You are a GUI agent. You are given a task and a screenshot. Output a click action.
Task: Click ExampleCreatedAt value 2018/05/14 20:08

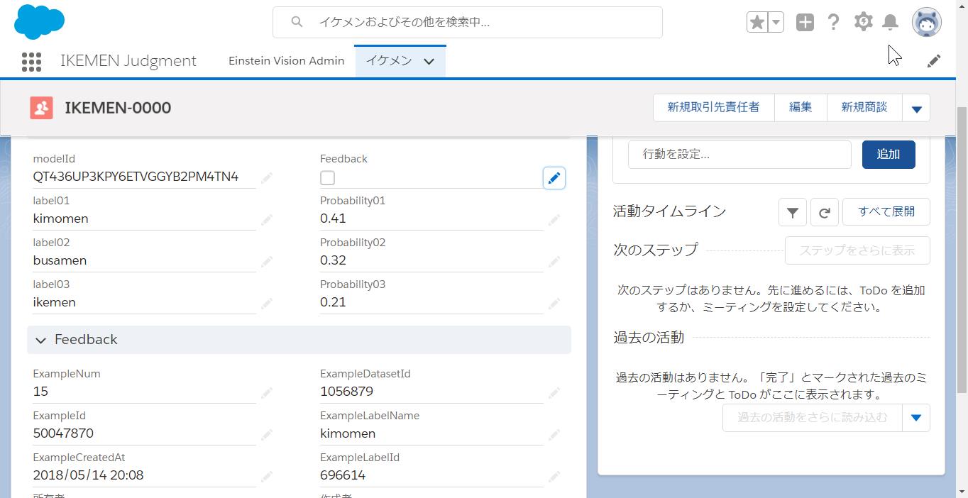[x=88, y=475]
